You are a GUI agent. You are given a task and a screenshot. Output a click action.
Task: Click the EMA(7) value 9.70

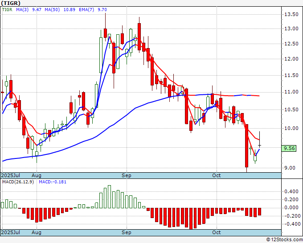click(x=102, y=9)
